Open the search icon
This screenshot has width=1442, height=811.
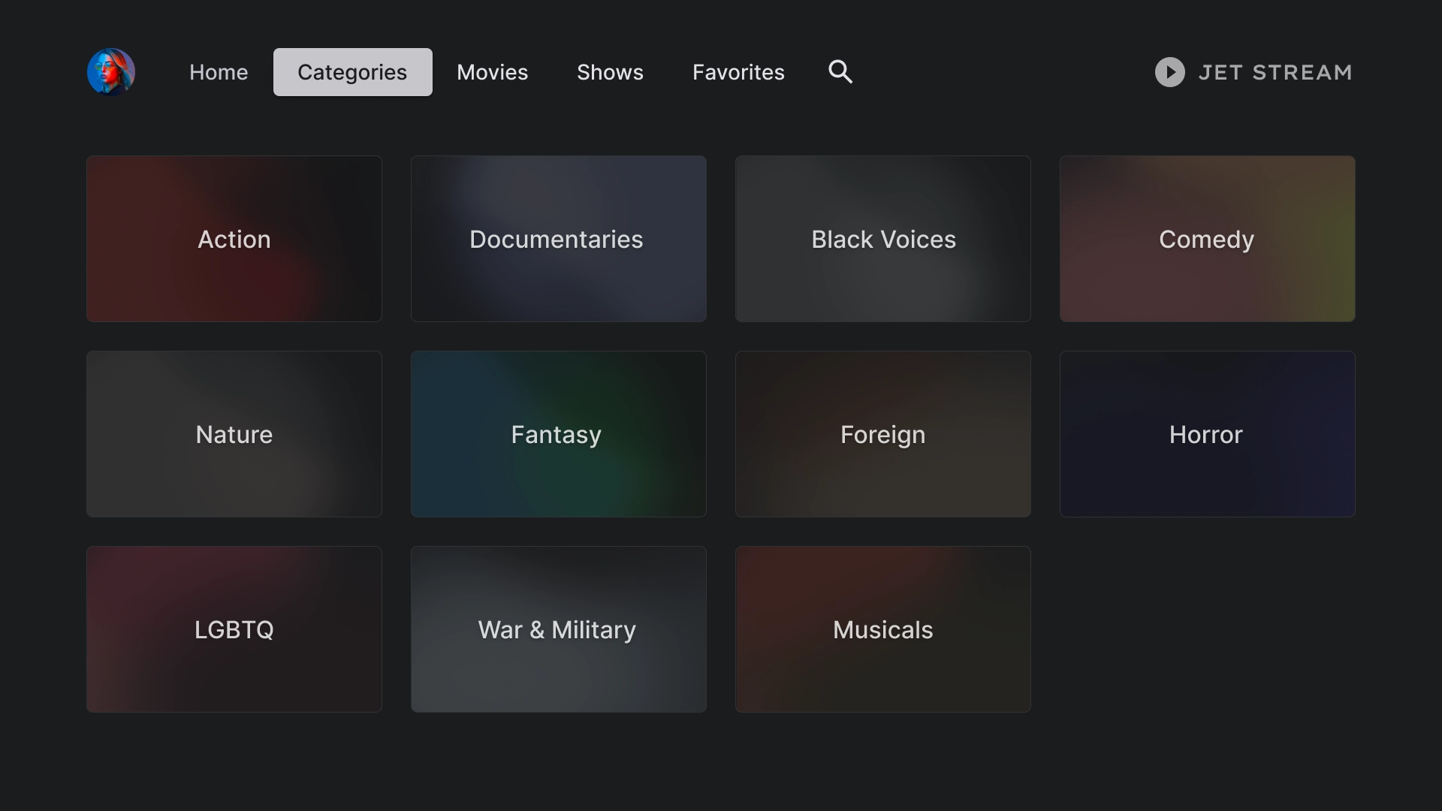(x=840, y=72)
